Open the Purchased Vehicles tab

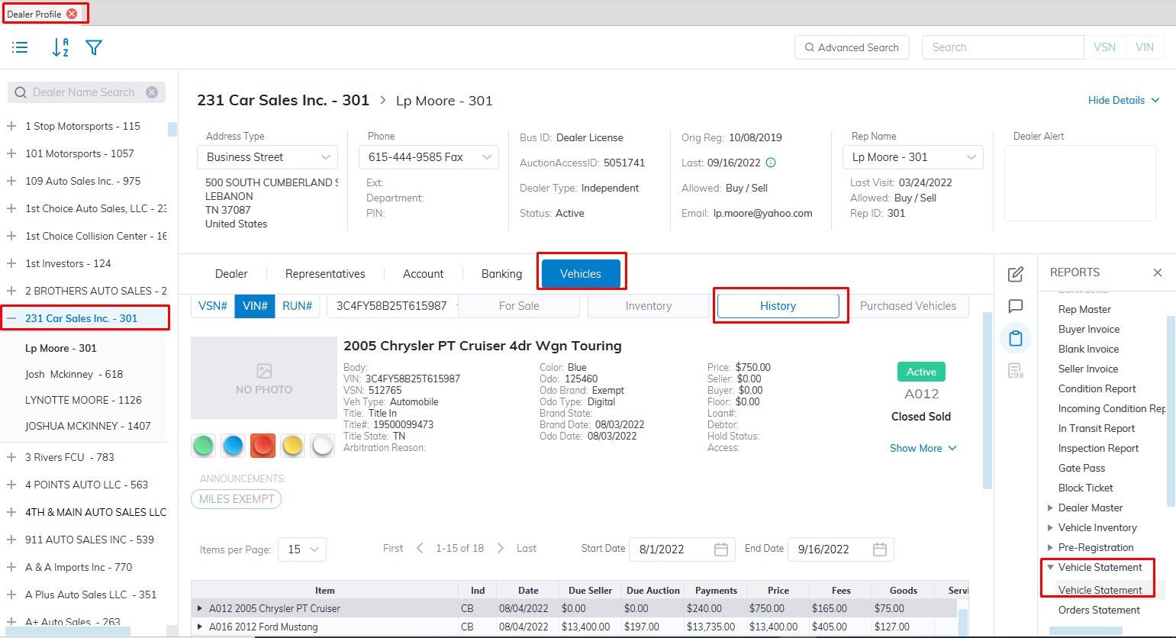tap(907, 306)
